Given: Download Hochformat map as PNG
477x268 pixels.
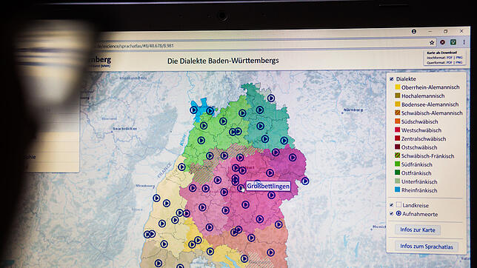Looking at the screenshot, I should pyautogui.click(x=459, y=57).
